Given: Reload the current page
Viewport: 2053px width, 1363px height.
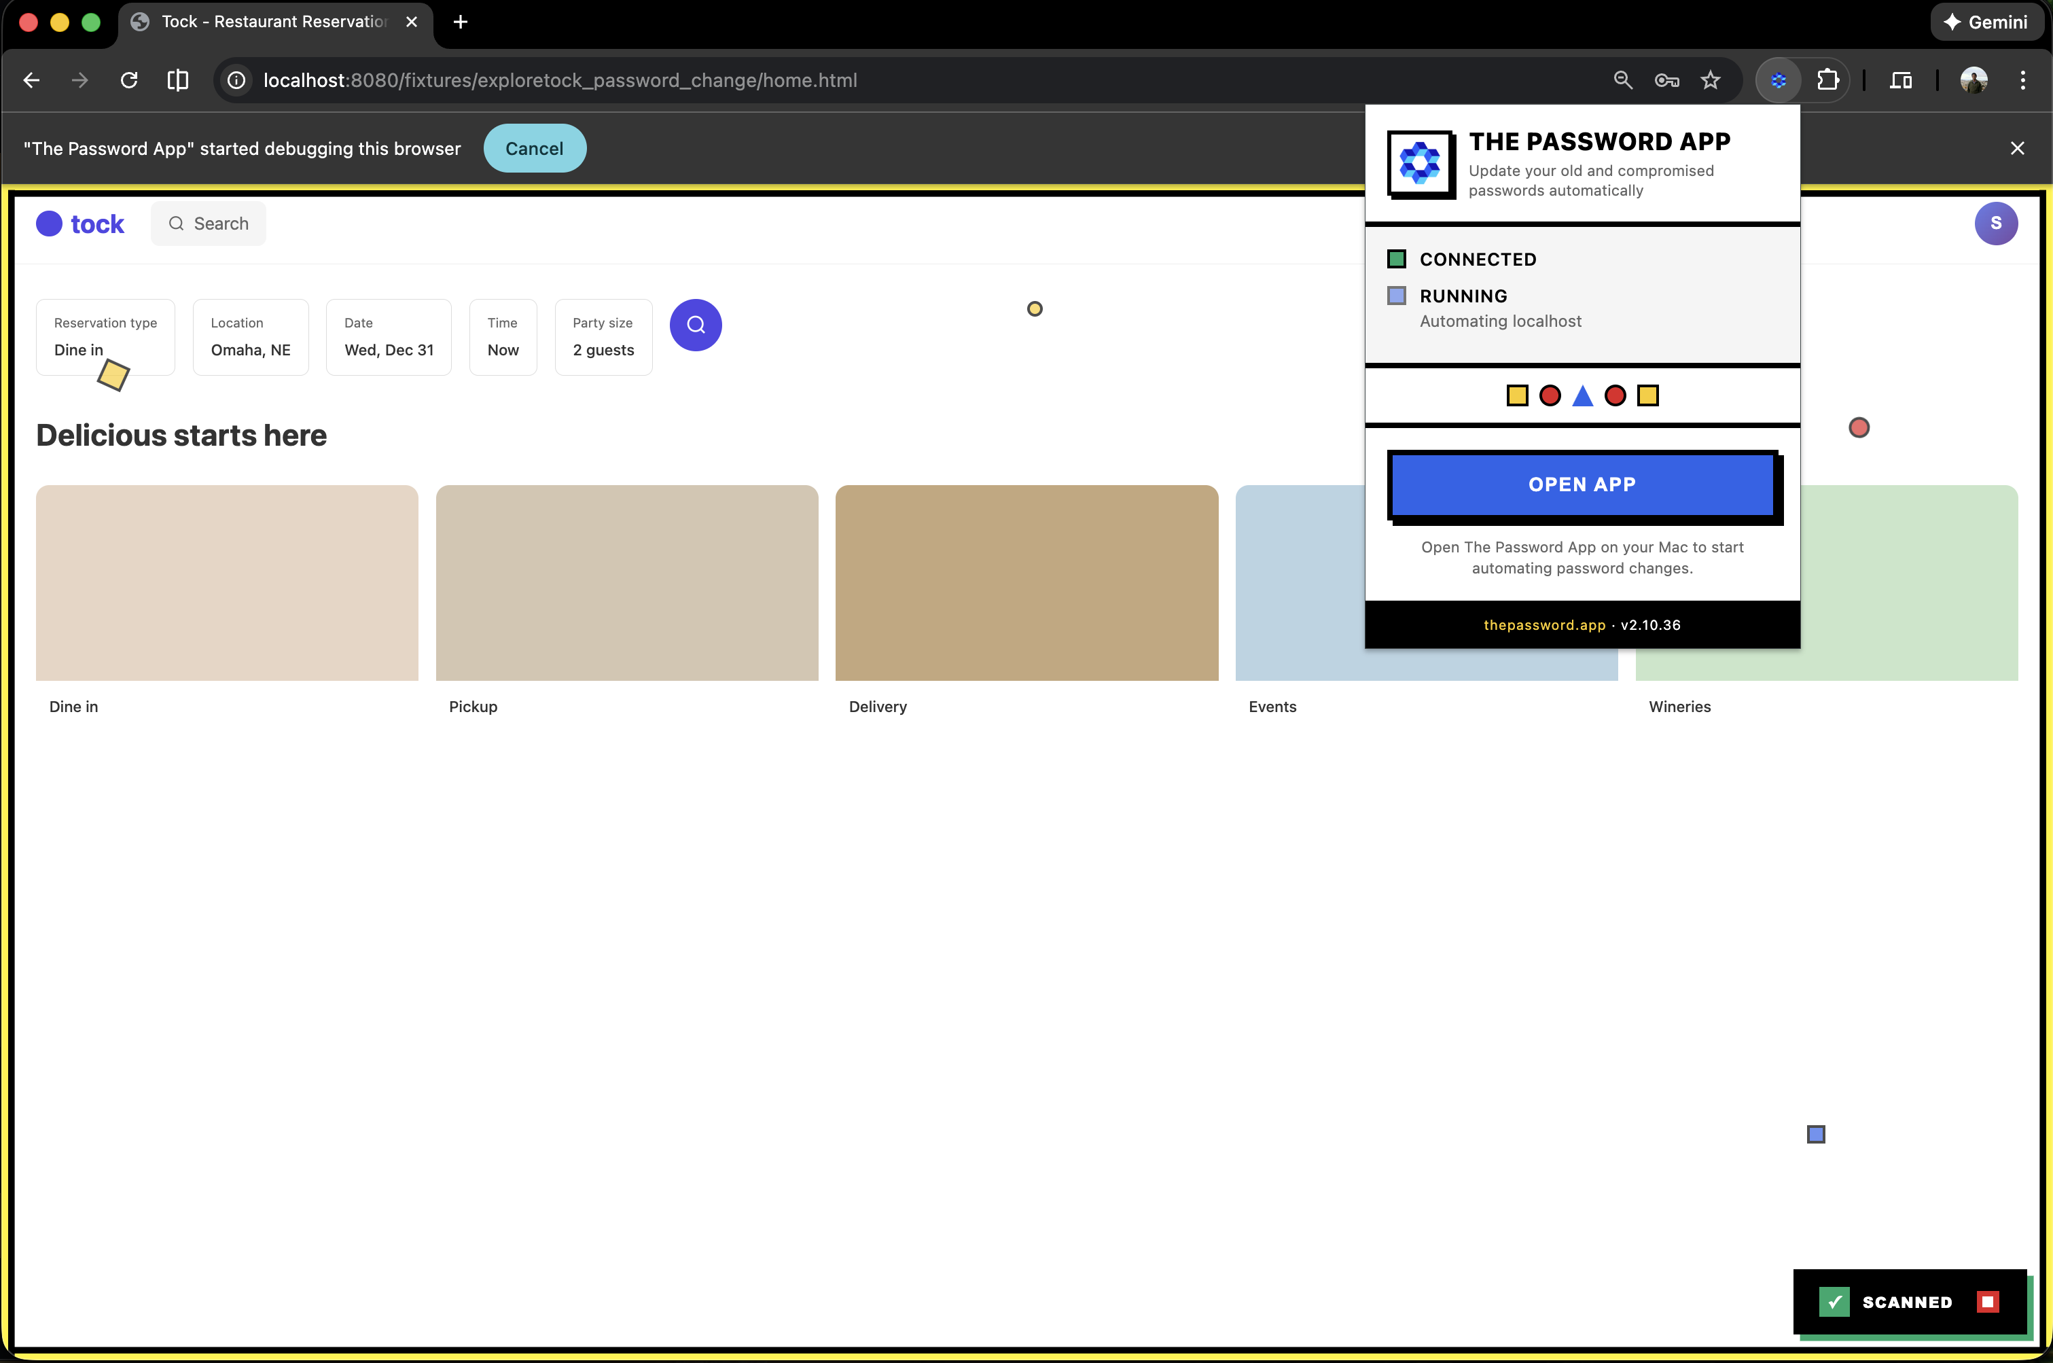Looking at the screenshot, I should [x=128, y=80].
